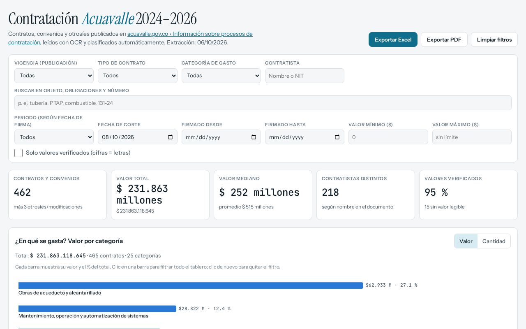
Task: Click Exportar PDF button
Action: [444, 39]
